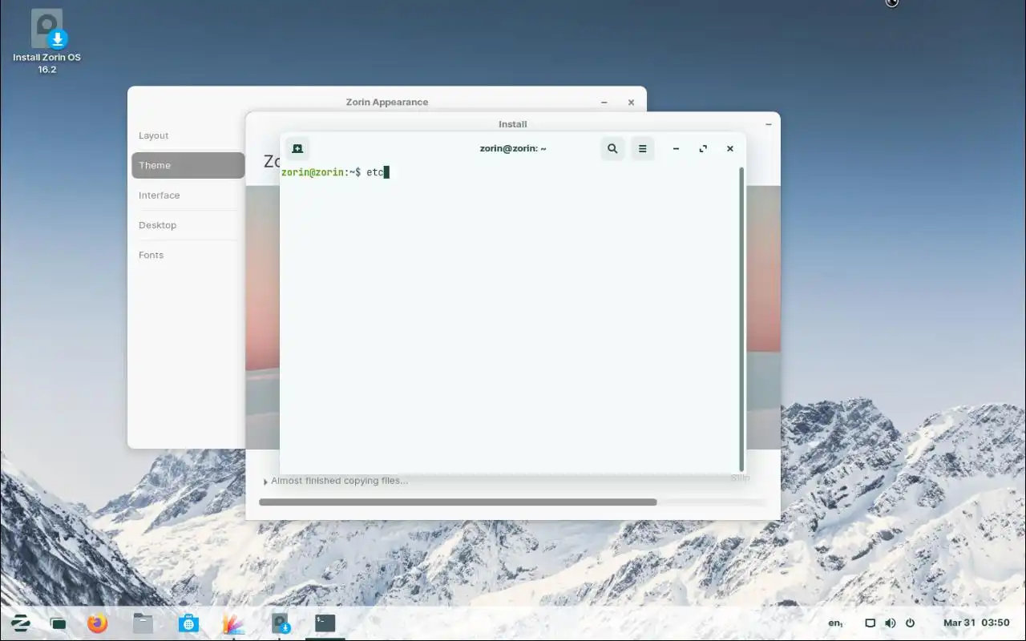The image size is (1026, 641).
Task: Open the volume control in the tray
Action: click(890, 623)
